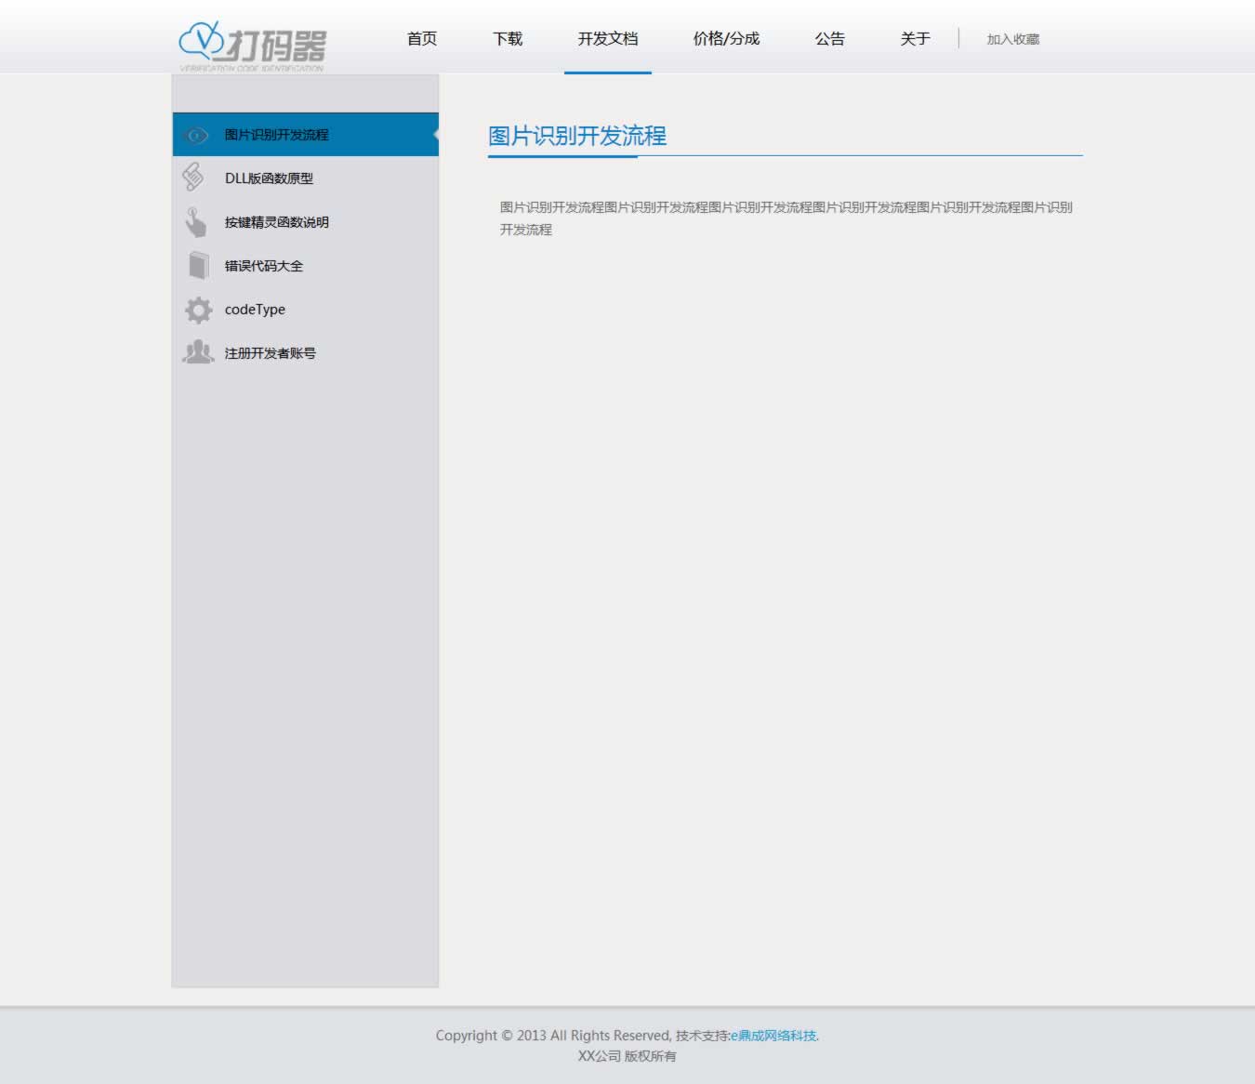
Task: Open the 关于 navigation page
Action: pyautogui.click(x=915, y=39)
